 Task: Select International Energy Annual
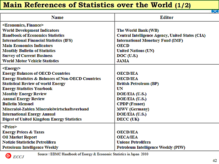click(x=29, y=114)
